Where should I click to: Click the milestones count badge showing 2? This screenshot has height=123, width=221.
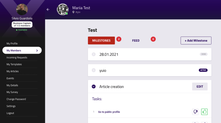tap(119, 39)
